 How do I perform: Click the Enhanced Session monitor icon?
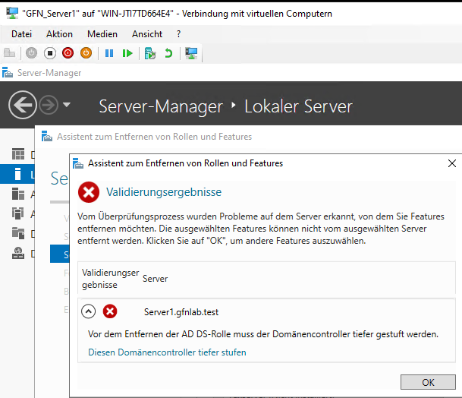pyautogui.click(x=191, y=53)
